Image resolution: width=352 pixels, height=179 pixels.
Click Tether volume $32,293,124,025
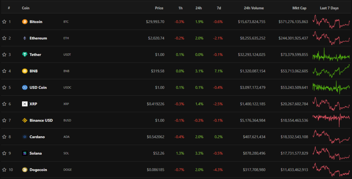pyautogui.click(x=252, y=54)
